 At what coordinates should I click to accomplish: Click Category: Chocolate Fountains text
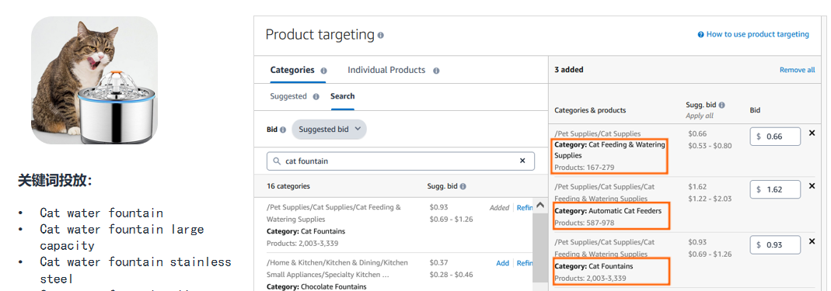316,287
